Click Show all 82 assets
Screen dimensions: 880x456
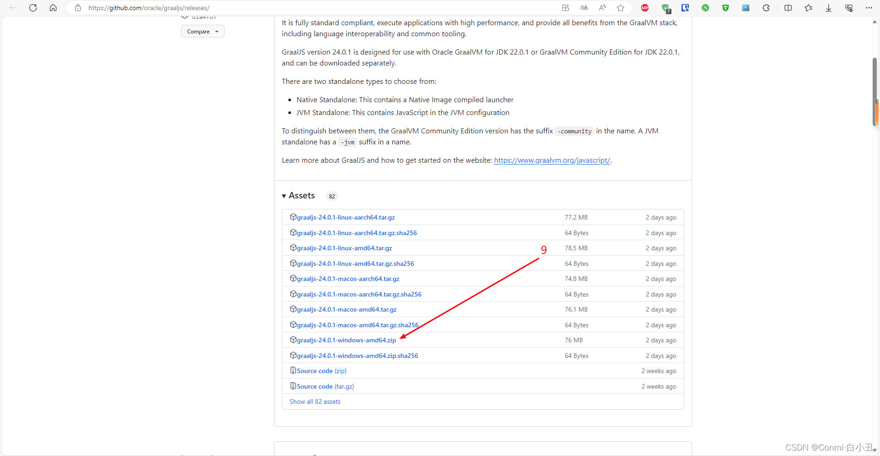pos(315,401)
